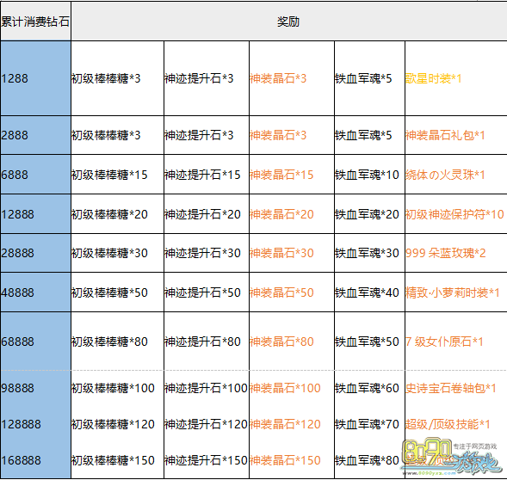Click the 史诗宝石卷轴包*1 reward cell
Viewport: 507px width, 480px height.
[x=456, y=388]
